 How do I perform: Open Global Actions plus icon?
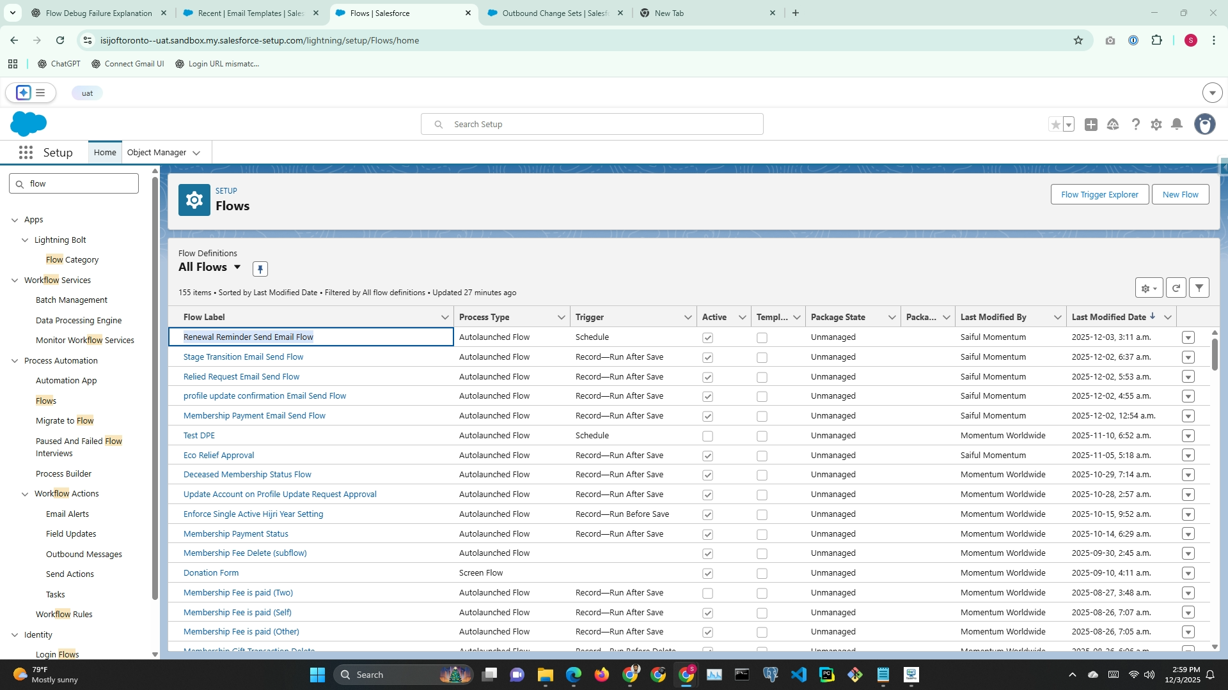point(1091,125)
